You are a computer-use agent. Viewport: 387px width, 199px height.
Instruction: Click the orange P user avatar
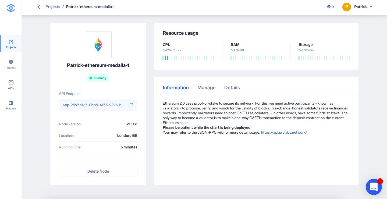coord(347,7)
